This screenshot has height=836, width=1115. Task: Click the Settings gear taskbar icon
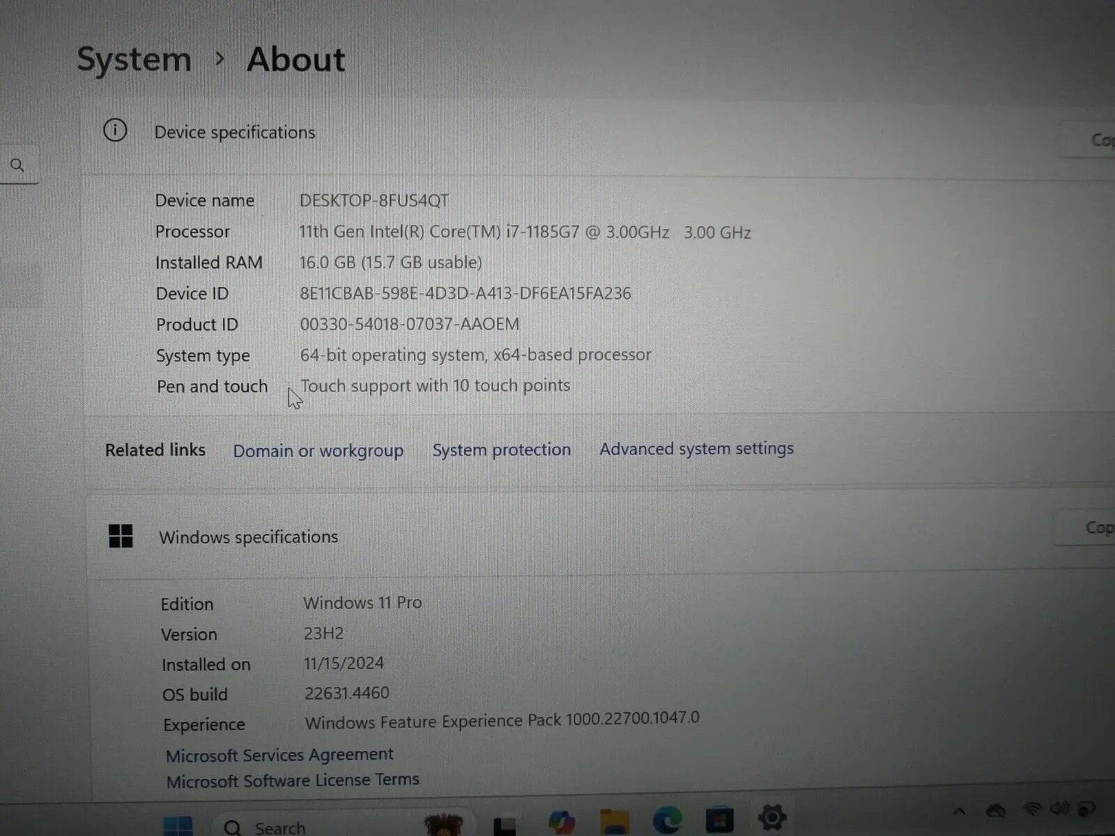[772, 817]
